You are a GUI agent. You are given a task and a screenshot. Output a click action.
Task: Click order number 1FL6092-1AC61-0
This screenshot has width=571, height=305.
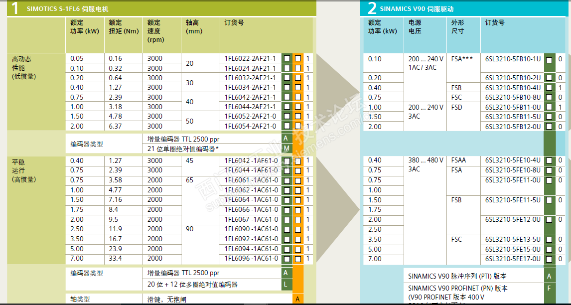[x=251, y=239]
